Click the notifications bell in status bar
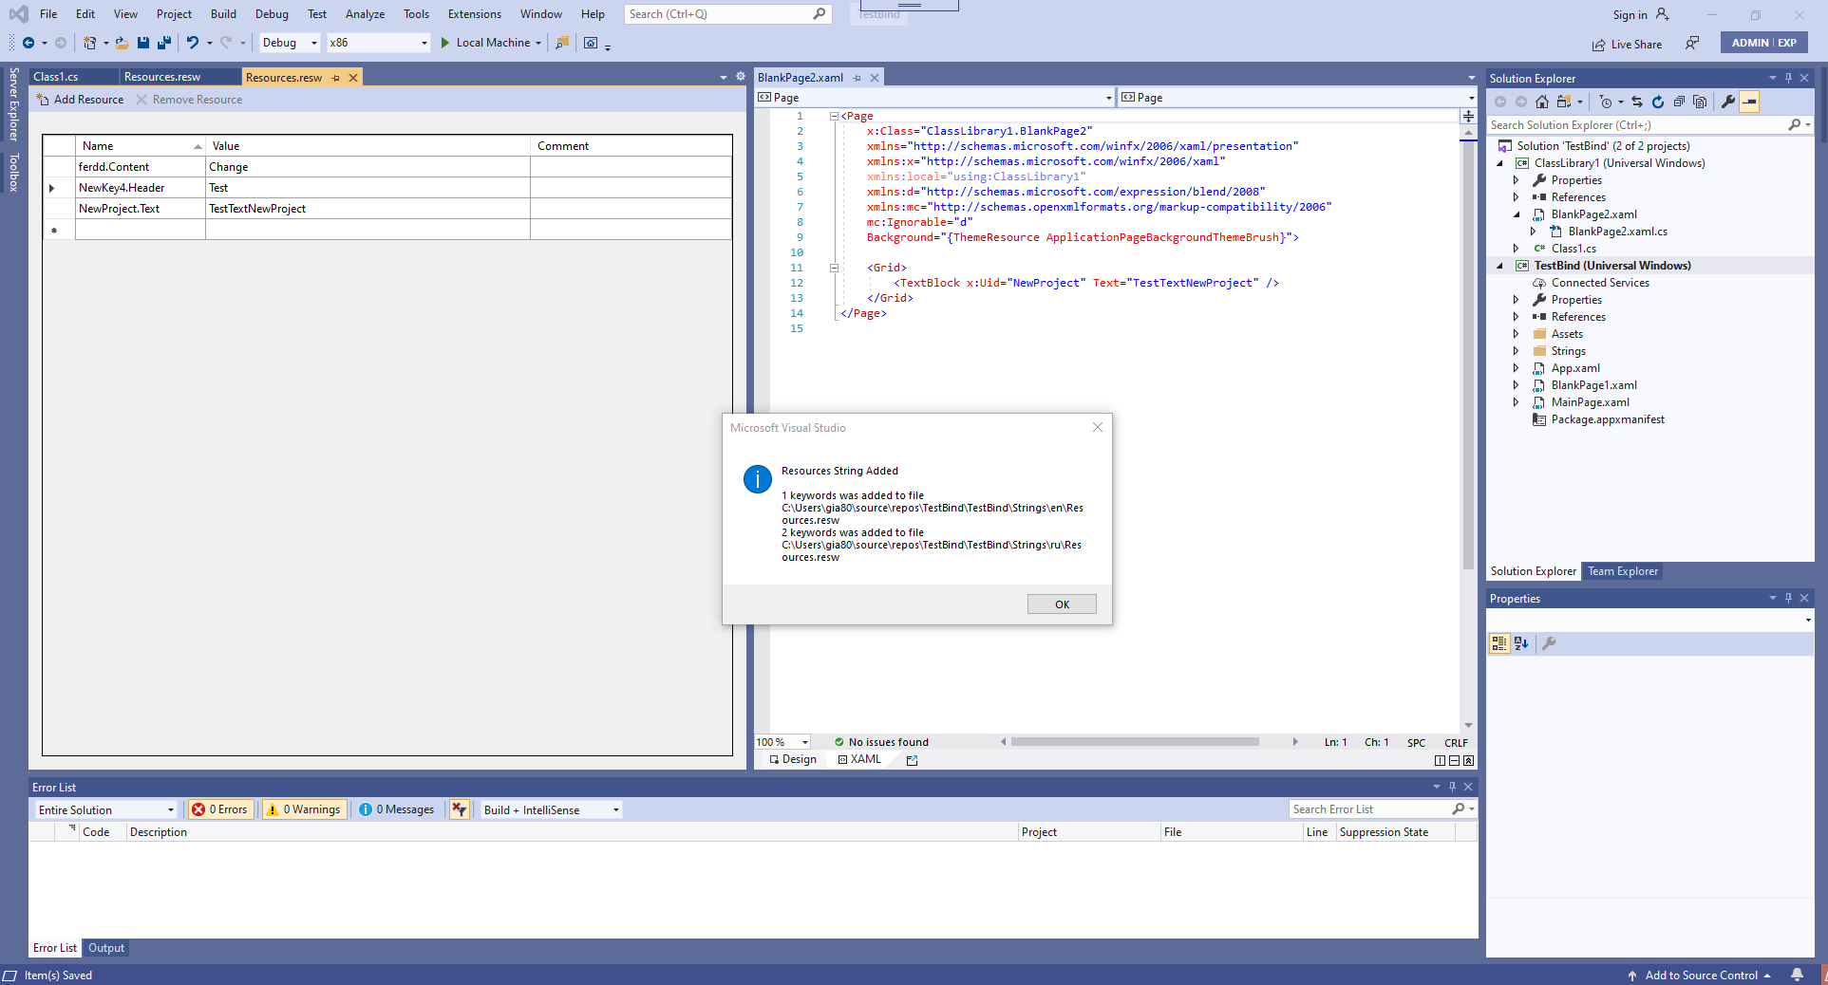This screenshot has width=1828, height=985. pos(1797,976)
